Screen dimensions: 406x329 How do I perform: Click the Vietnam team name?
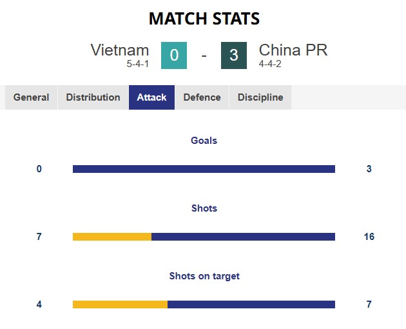click(x=120, y=50)
